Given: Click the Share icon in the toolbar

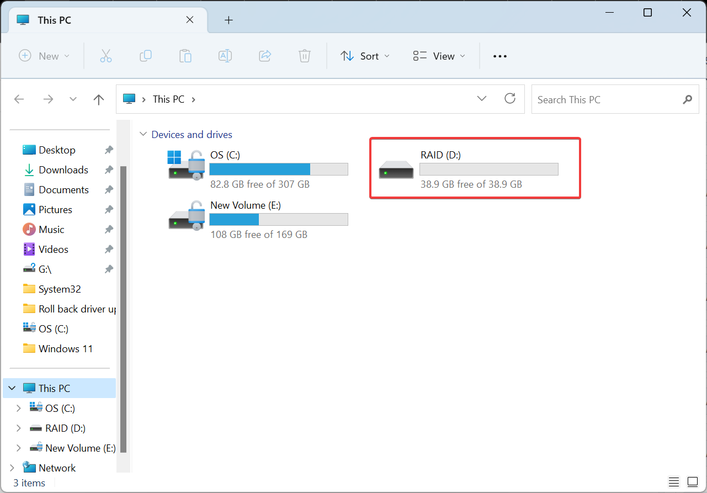Looking at the screenshot, I should click(x=265, y=56).
